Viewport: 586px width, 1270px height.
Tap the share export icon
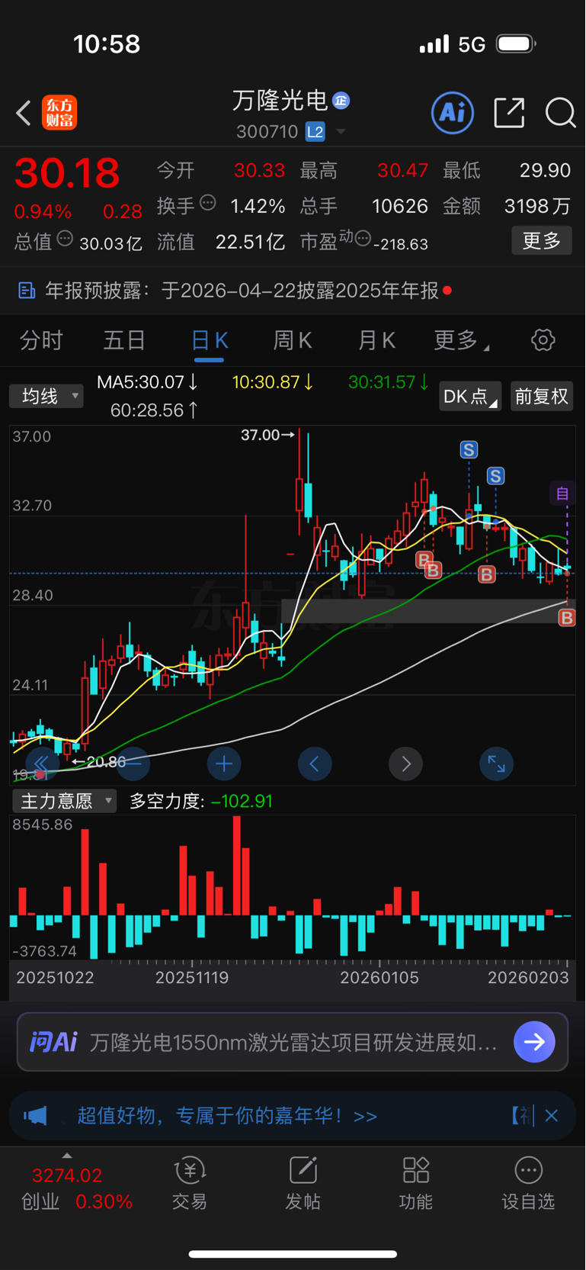[x=509, y=113]
